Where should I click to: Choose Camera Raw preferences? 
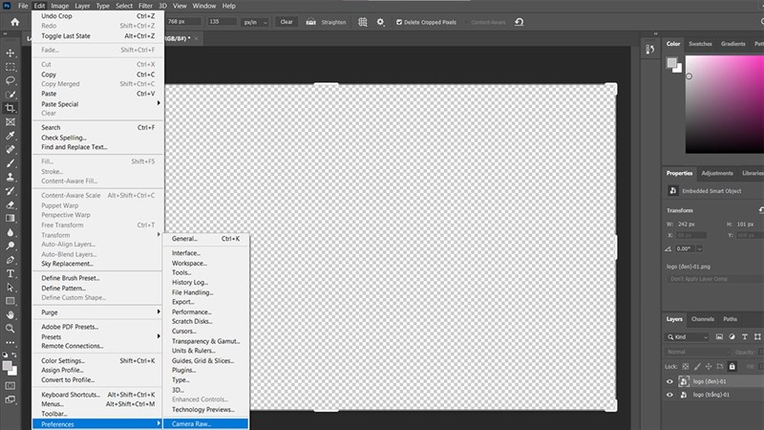point(205,424)
